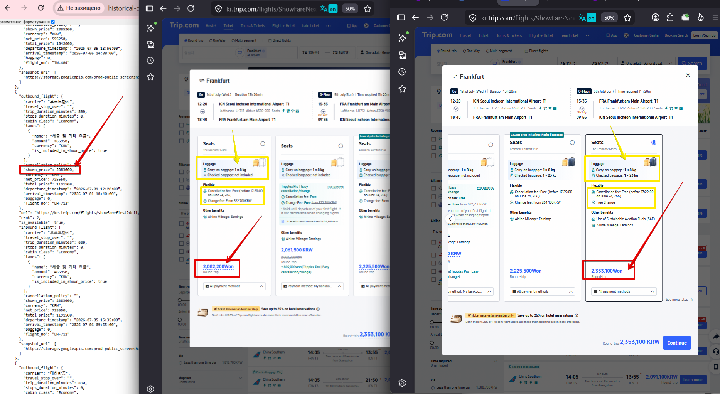Click 'Learn more' for China Southern flight
This screenshot has height=394, width=720.
(693, 380)
